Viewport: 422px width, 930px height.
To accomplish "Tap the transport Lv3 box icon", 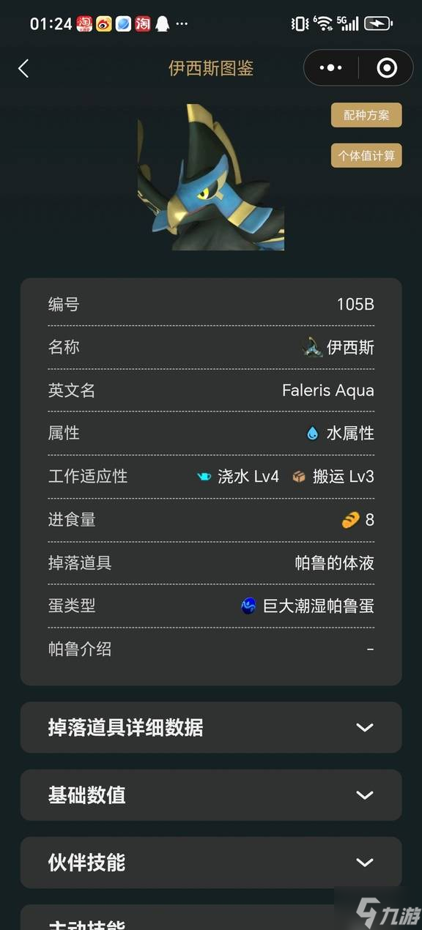I will pos(299,477).
